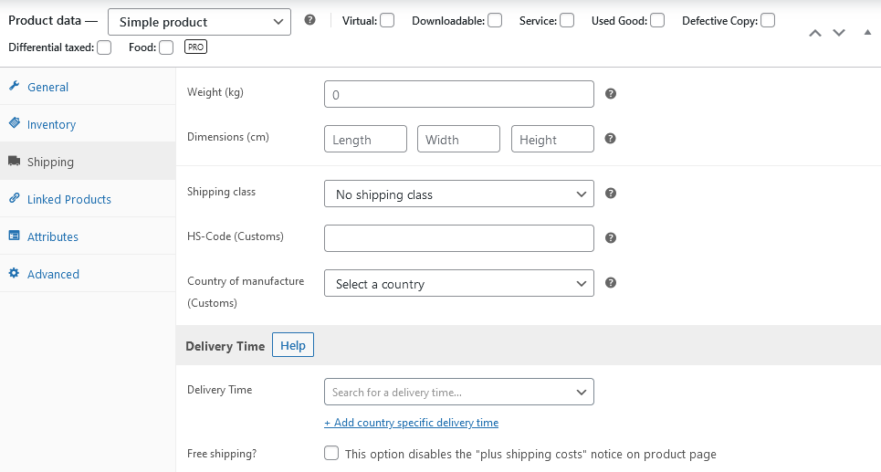Expand the Select a country dropdown
Image resolution: width=881 pixels, height=472 pixels.
point(459,284)
